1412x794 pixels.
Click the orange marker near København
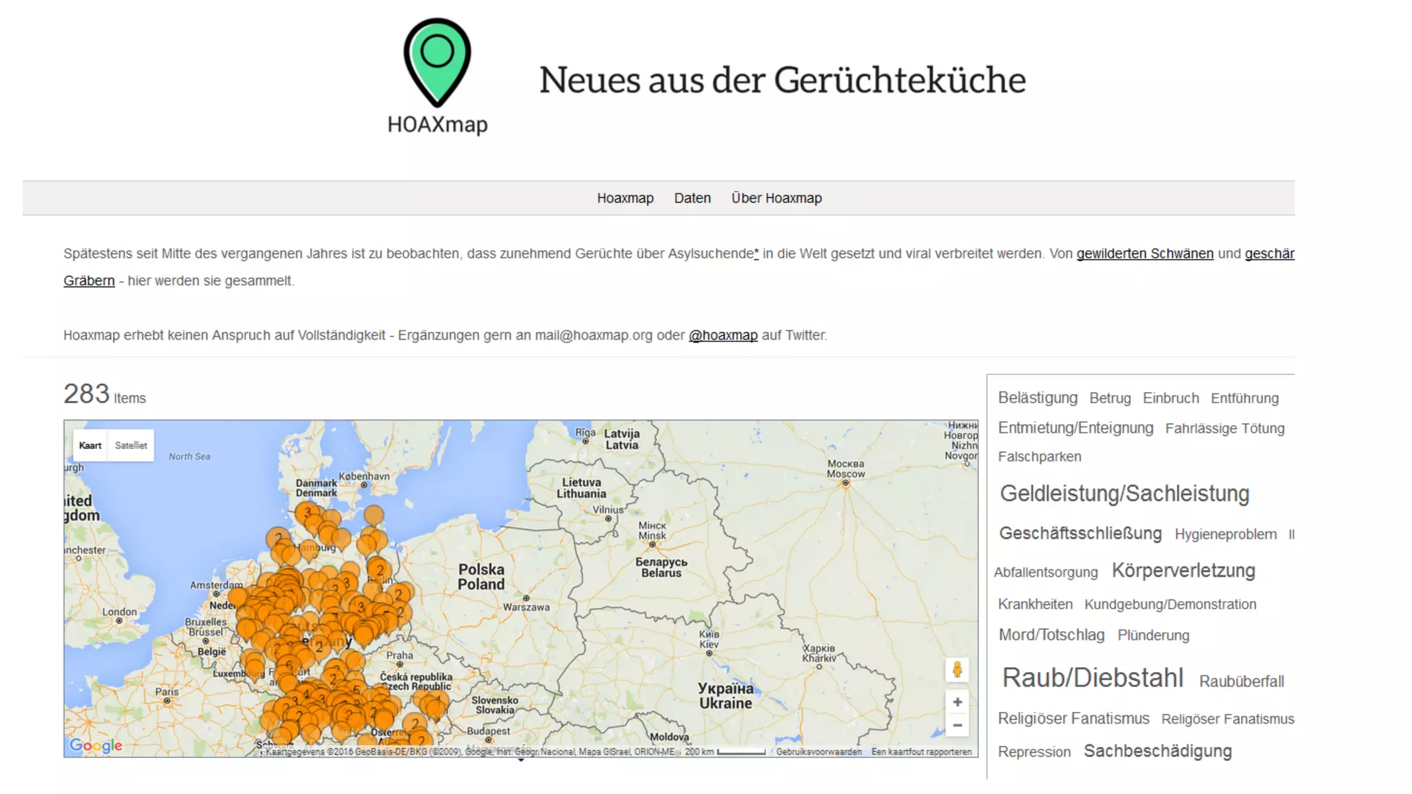point(374,514)
